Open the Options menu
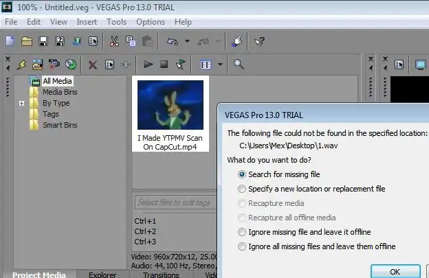The width and height of the screenshot is (429, 278). (151, 22)
